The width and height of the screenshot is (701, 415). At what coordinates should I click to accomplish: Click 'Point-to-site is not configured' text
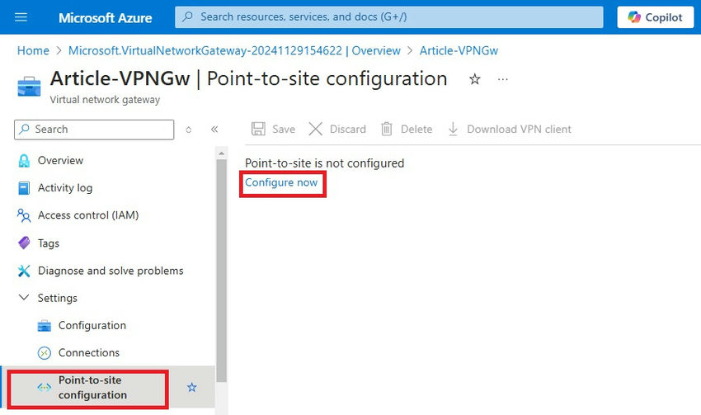[x=325, y=163]
